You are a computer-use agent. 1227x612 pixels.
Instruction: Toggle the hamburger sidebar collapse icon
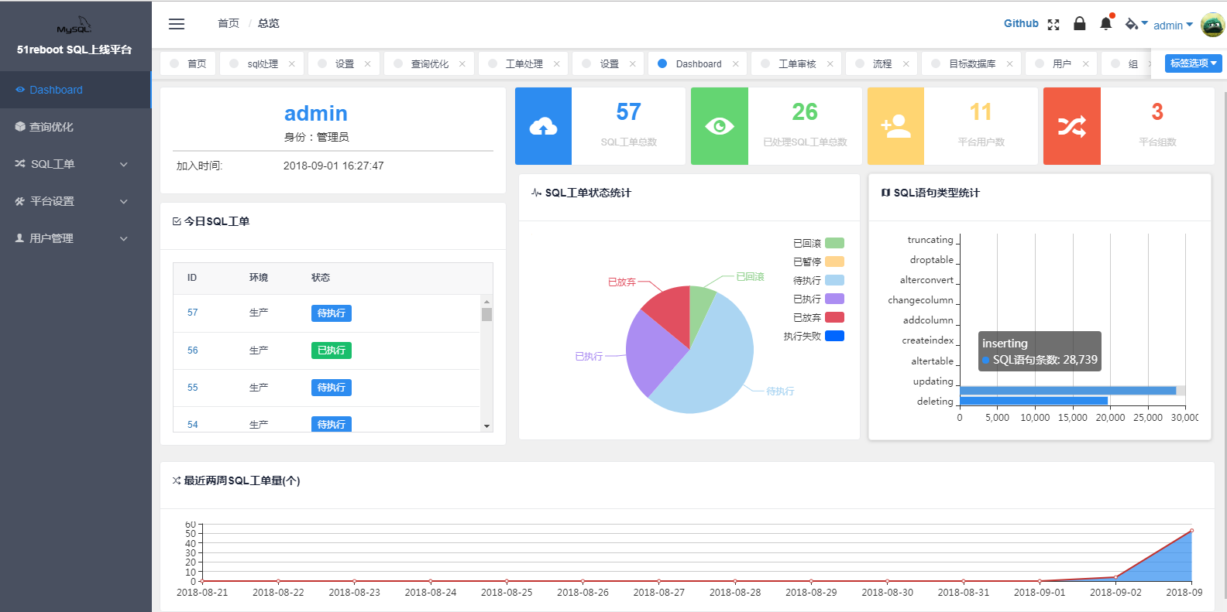pos(177,24)
